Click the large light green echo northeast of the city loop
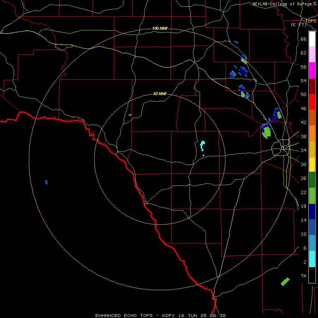The height and width of the screenshot is (318, 318). click(x=266, y=132)
